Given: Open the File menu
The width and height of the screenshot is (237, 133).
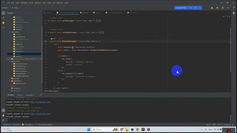Looking at the screenshot, I should coord(8,3).
